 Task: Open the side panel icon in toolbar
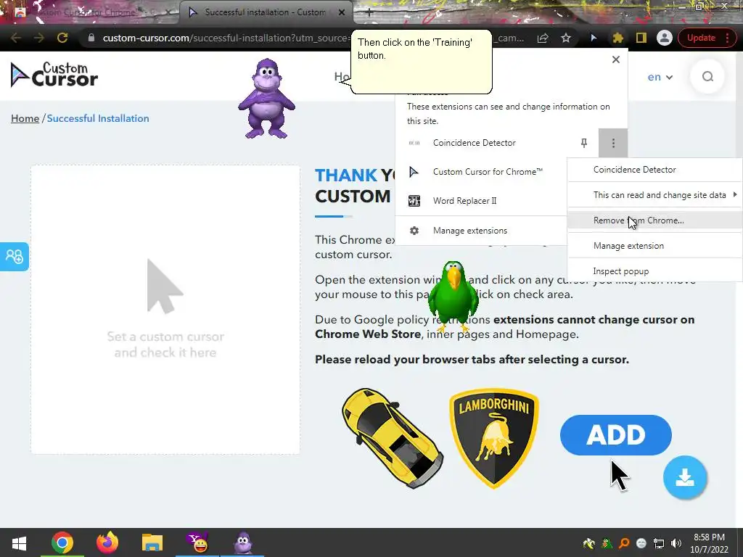pos(641,38)
